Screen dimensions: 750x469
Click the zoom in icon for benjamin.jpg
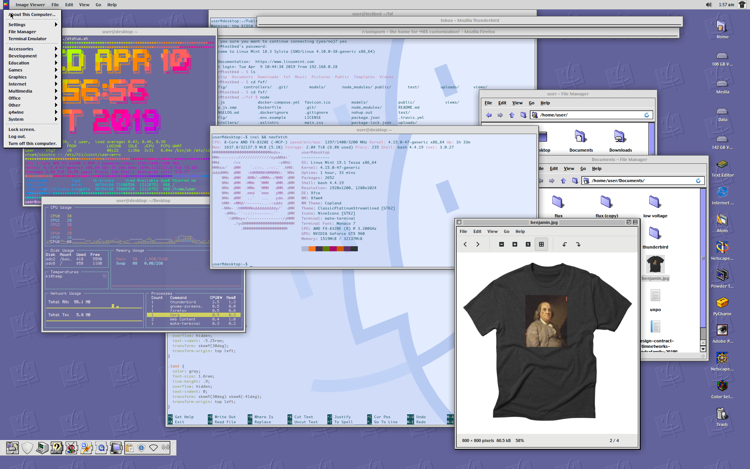pos(515,244)
